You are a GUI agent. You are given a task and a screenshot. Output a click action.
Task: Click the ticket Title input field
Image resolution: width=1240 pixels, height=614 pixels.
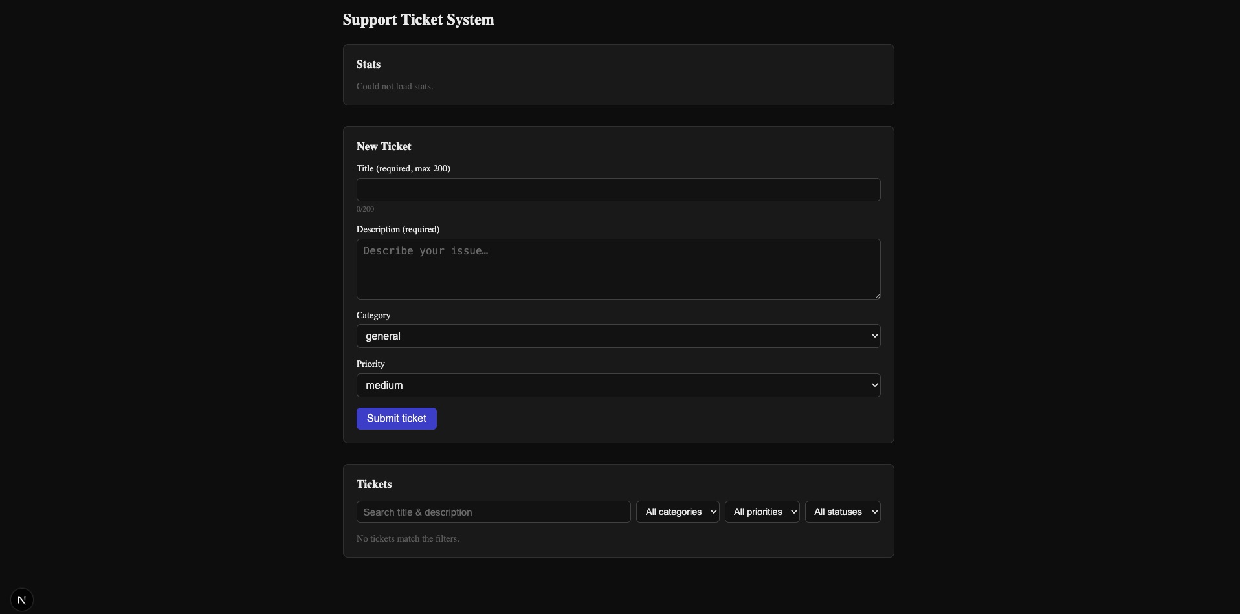[x=618, y=190]
